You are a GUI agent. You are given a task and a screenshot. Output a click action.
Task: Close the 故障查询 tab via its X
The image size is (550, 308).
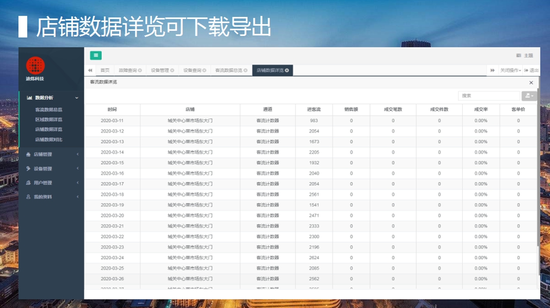coord(140,70)
